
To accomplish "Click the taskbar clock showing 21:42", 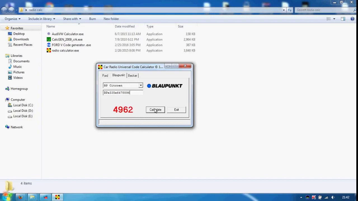I will click(x=346, y=197).
